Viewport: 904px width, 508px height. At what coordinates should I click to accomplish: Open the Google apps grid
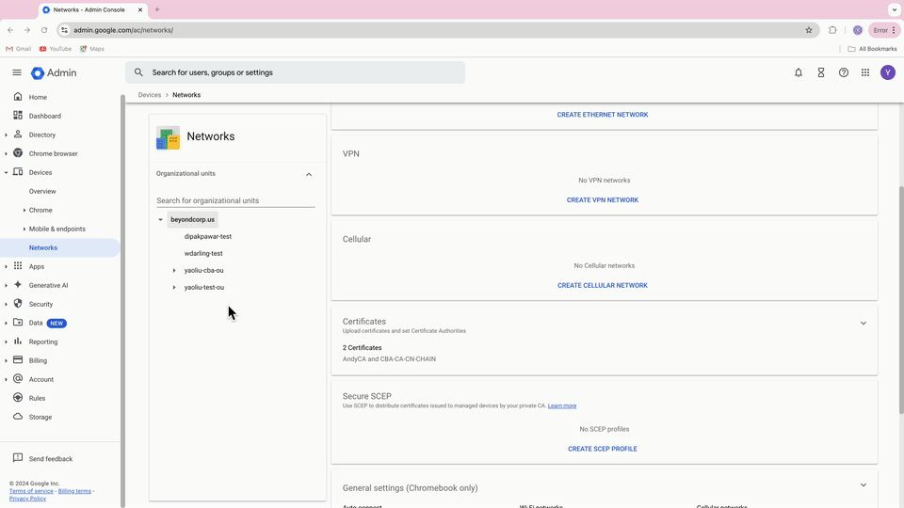point(865,72)
